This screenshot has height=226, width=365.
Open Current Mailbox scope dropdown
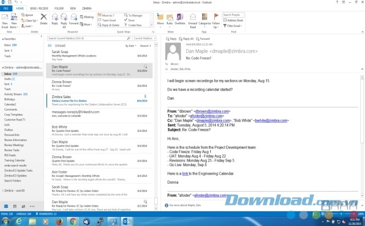[145, 38]
